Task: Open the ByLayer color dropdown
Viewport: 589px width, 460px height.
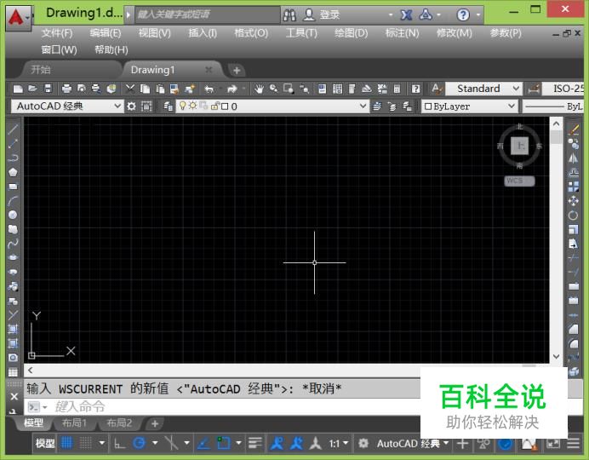Action: pos(470,106)
